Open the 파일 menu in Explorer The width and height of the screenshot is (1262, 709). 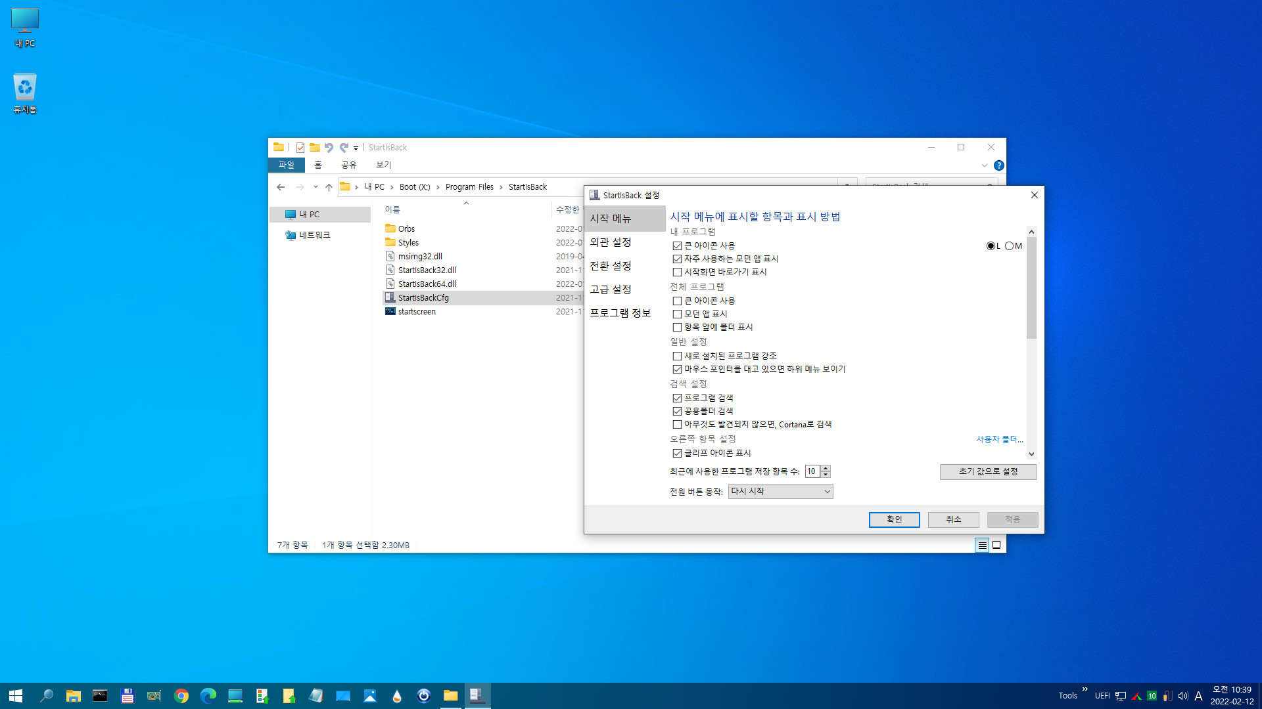(x=287, y=165)
